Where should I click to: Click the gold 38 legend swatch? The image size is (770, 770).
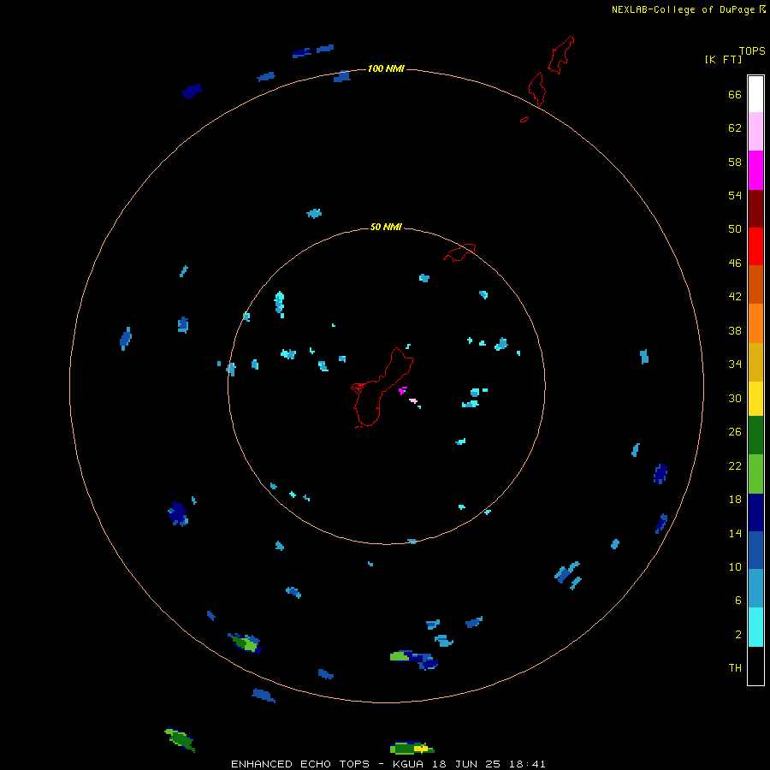coord(755,362)
